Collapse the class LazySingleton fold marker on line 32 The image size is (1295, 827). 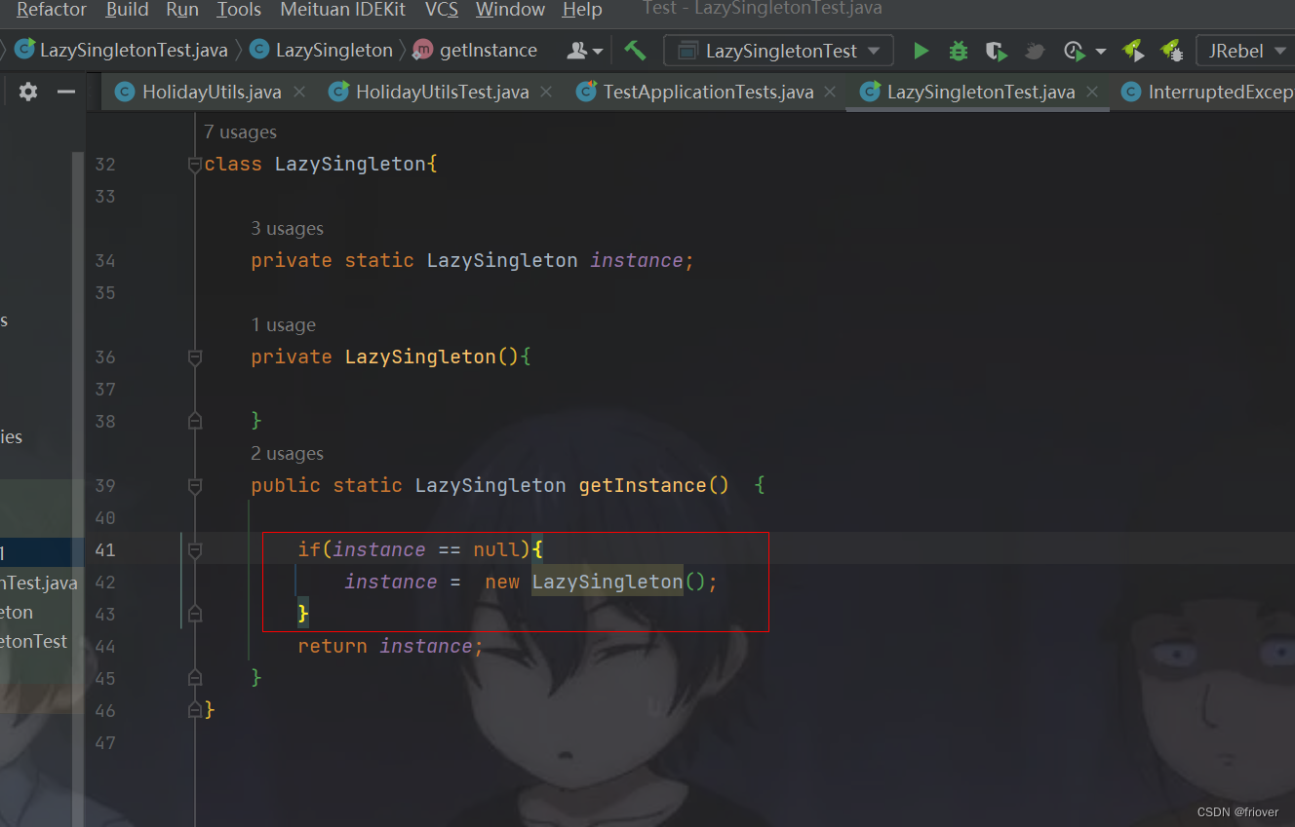tap(194, 165)
